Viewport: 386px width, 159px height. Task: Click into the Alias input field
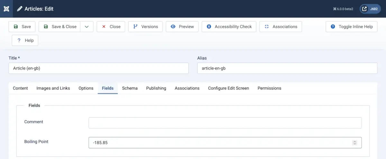point(287,68)
